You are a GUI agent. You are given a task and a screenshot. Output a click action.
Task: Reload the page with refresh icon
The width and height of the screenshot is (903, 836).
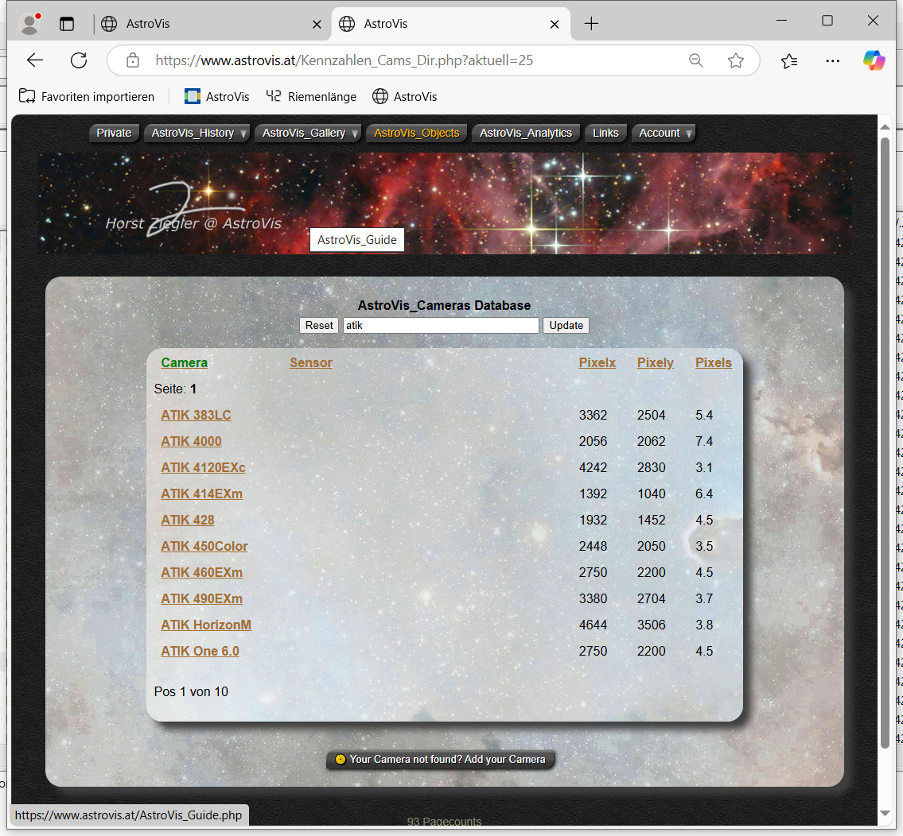pyautogui.click(x=79, y=60)
